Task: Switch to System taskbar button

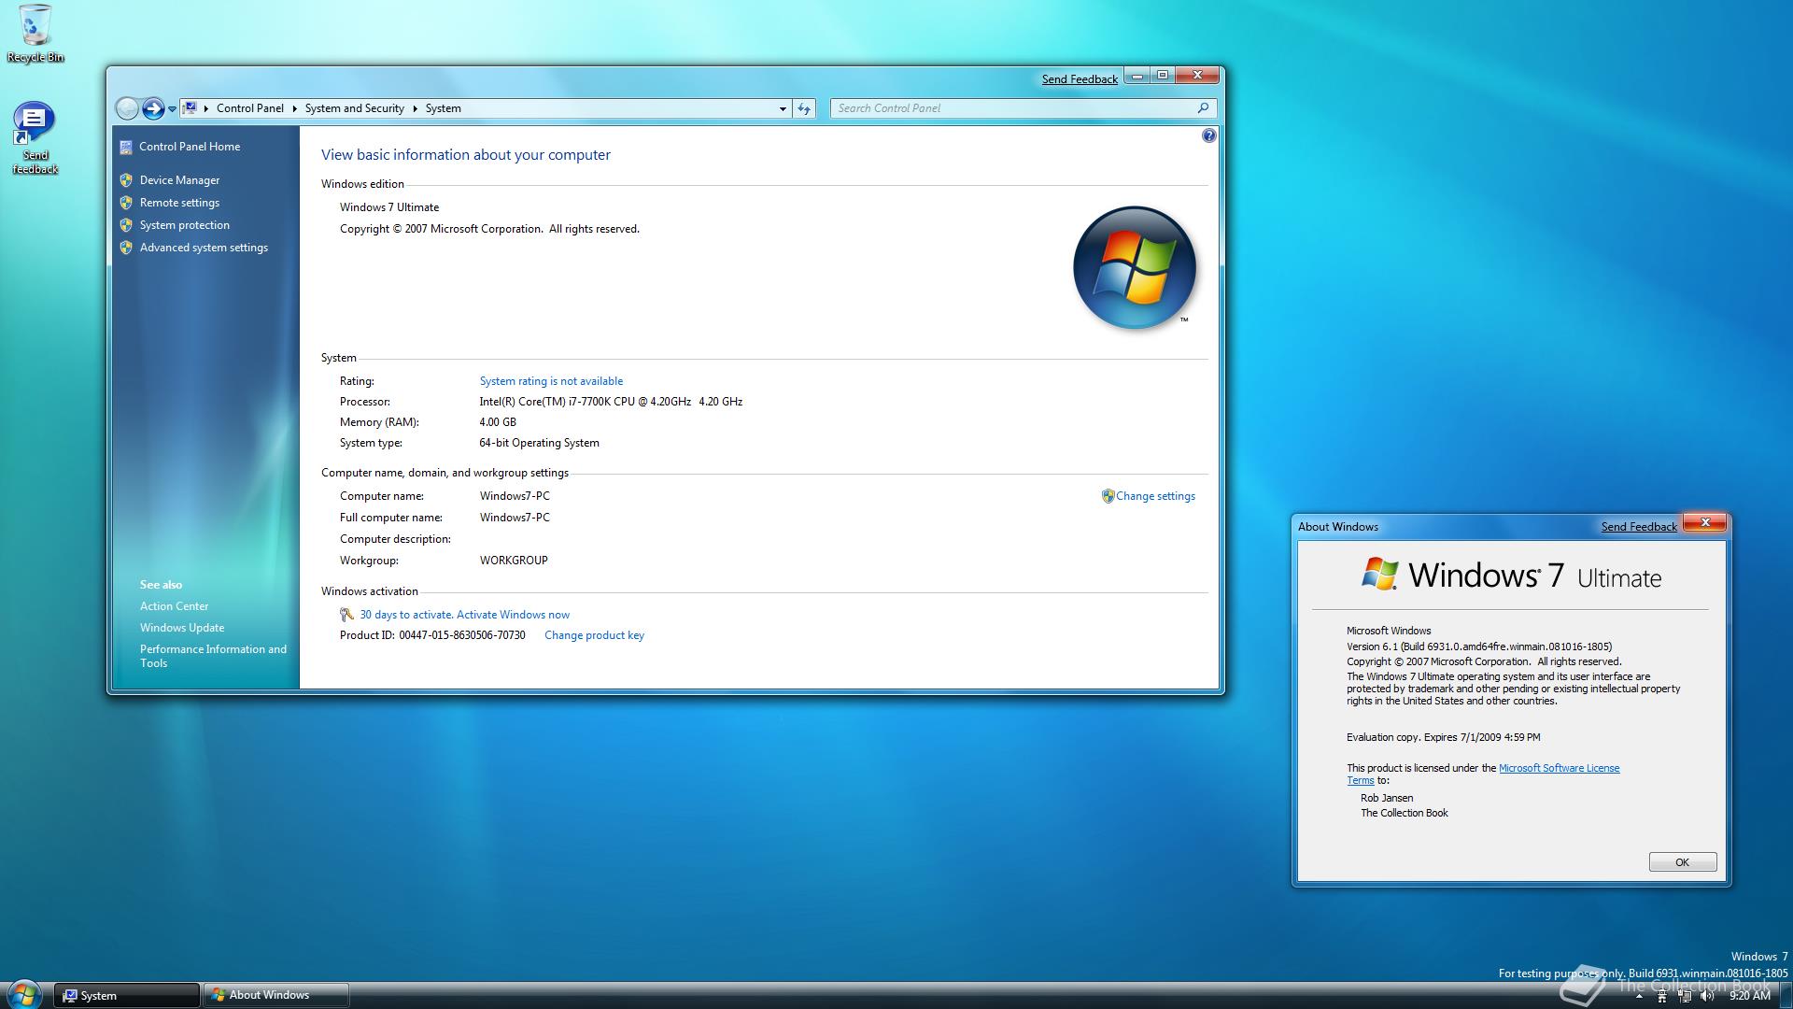Action: 126,996
